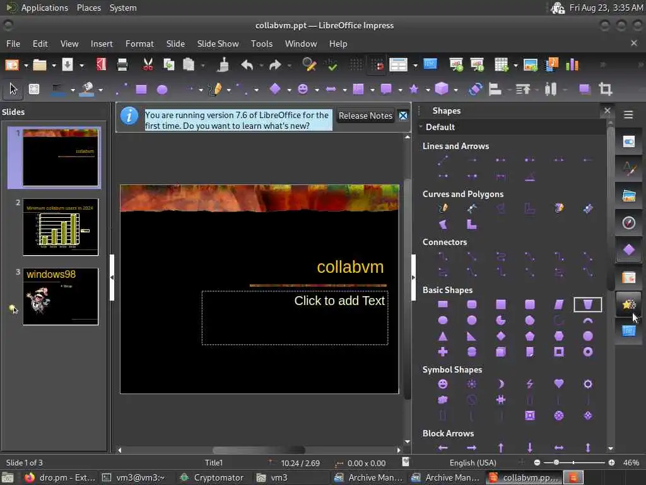Toggle the document modified indicator in status bar

[406, 462]
